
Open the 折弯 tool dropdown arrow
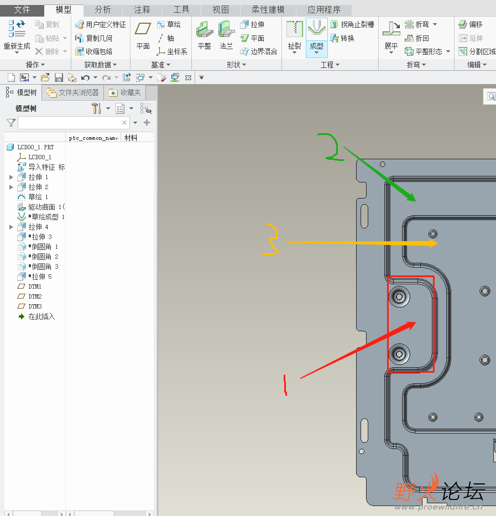[x=435, y=24]
